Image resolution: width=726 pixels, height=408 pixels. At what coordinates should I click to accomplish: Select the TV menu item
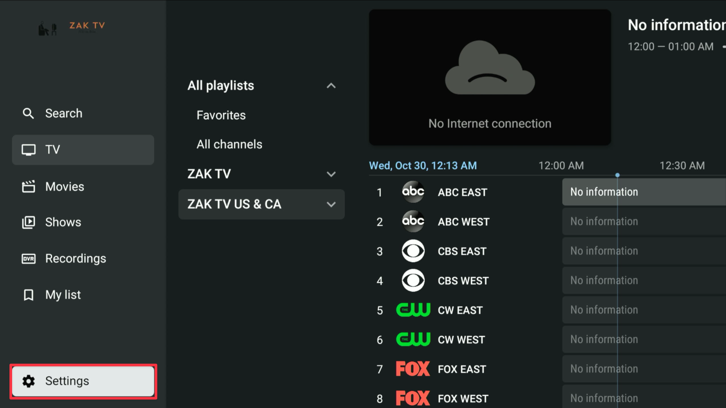83,150
